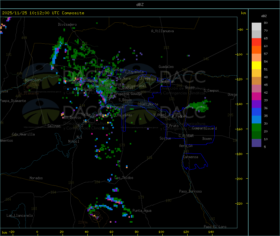The width and height of the screenshot is (280, 236).
Task: Click the CompantEscard label
Action: tap(204, 128)
